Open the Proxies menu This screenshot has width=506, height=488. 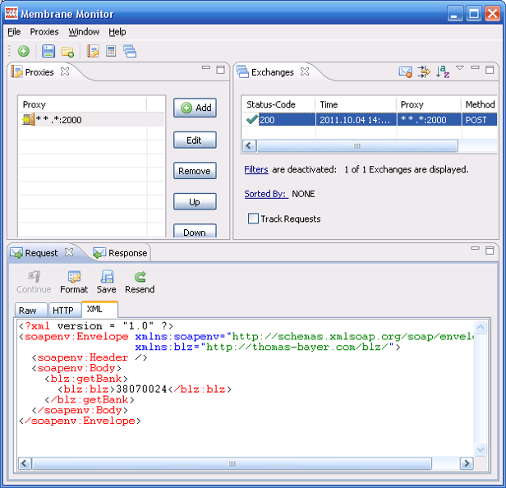click(x=44, y=31)
